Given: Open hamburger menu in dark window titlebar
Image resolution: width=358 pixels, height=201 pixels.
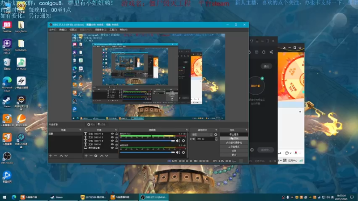Looking at the screenshot, I should point(257,41).
